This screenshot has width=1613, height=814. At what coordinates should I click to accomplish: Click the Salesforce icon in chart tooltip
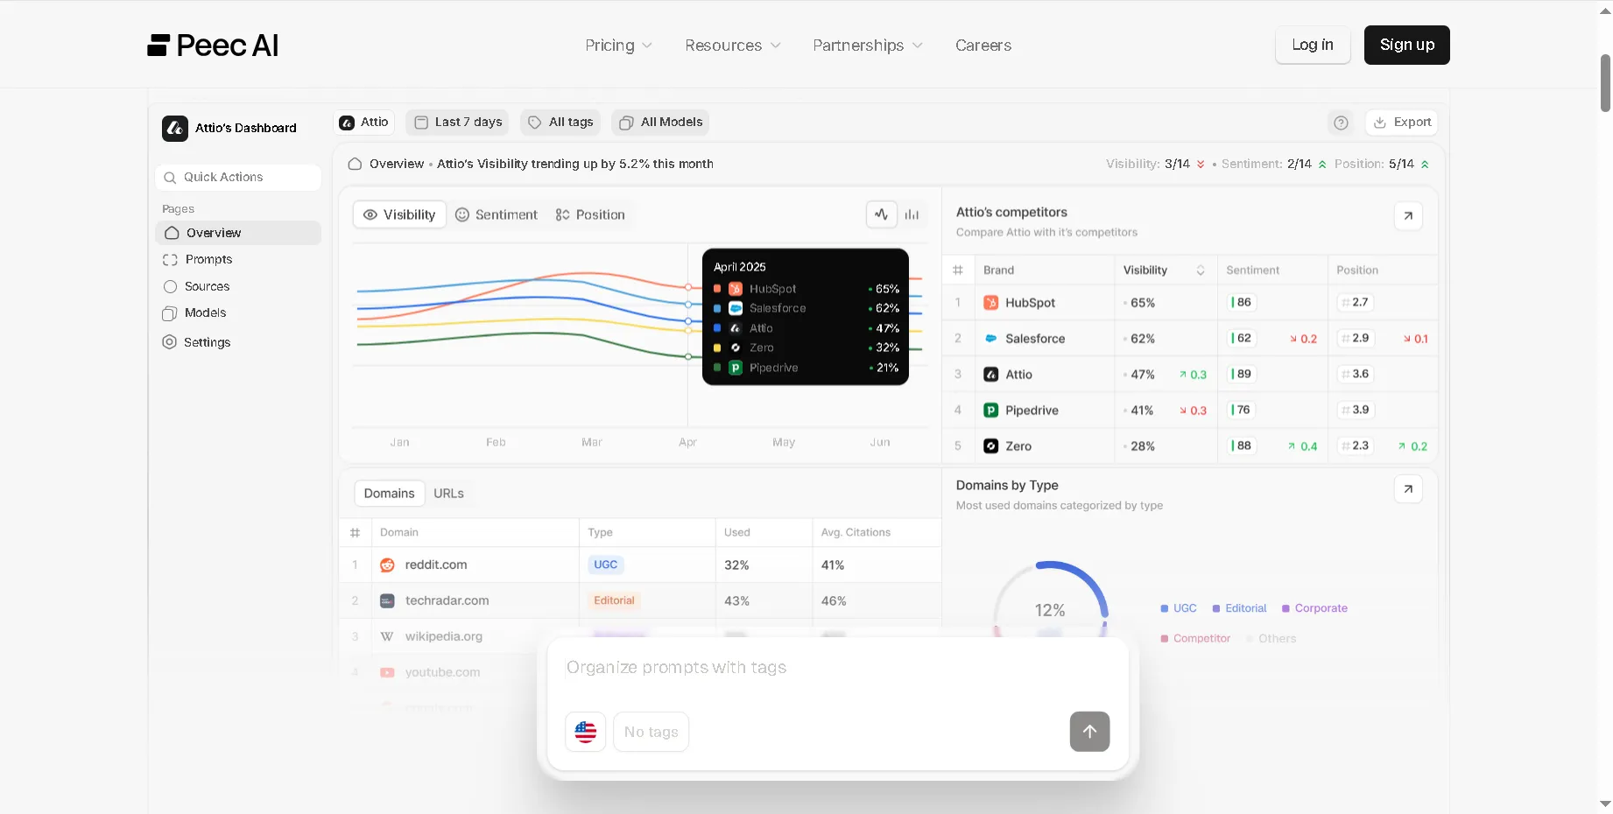tap(736, 309)
